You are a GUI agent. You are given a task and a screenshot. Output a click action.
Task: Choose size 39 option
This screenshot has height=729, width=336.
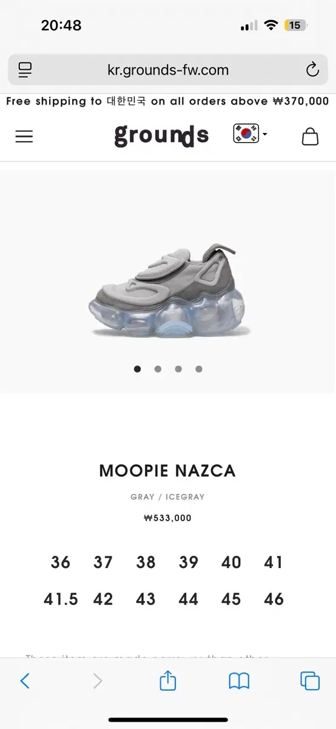click(189, 563)
